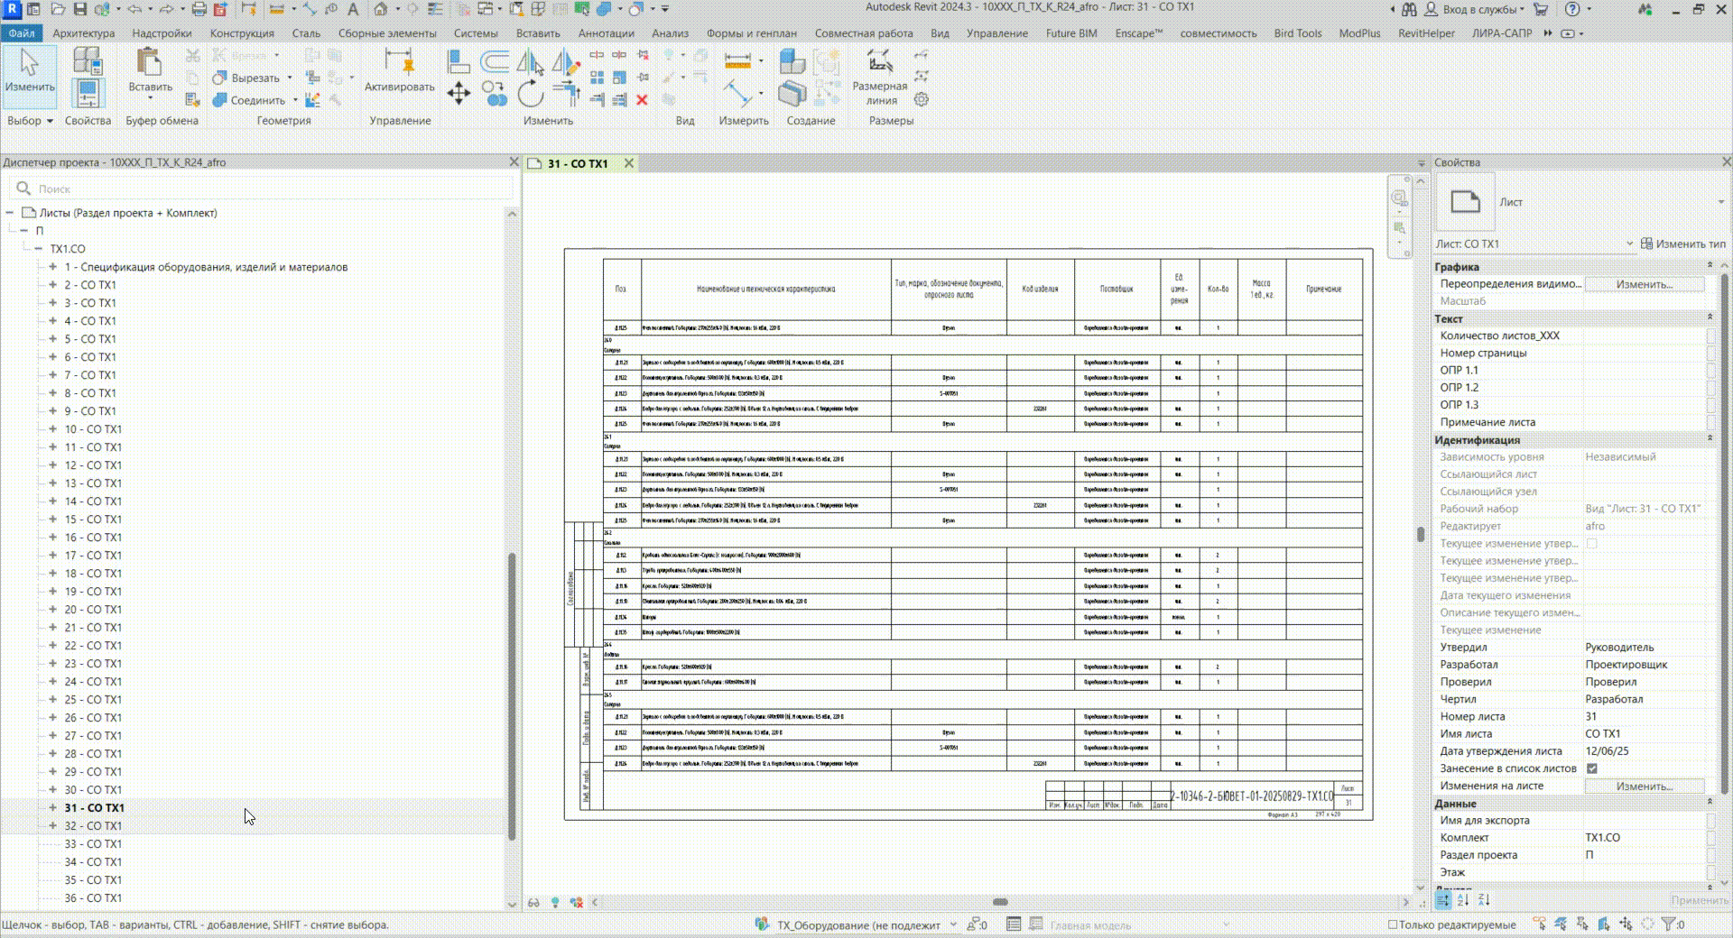Enable the Editable Only checkbox
1733x938 pixels.
coord(1393,924)
